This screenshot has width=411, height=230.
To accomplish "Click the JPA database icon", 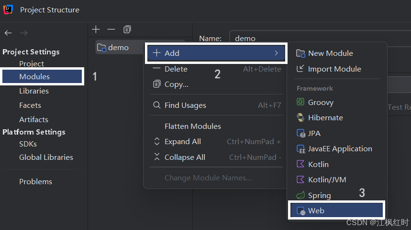I will point(301,133).
